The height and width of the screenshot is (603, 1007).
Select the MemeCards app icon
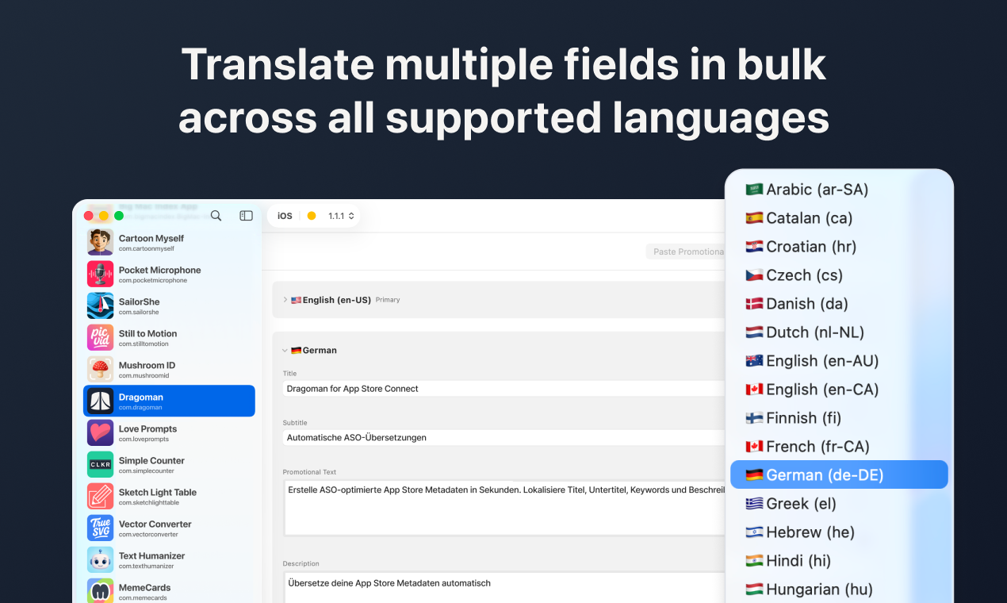[x=101, y=591]
